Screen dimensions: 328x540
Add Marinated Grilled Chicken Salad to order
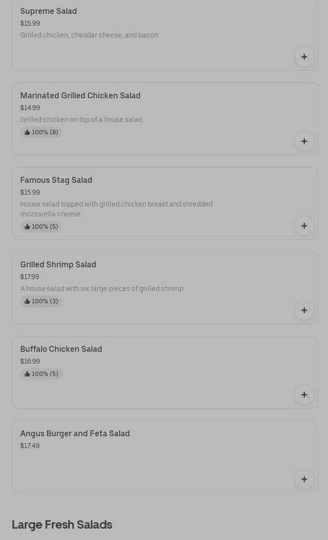coord(304,141)
